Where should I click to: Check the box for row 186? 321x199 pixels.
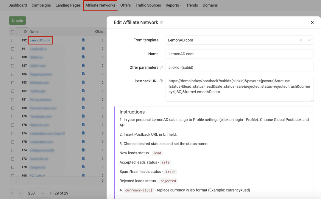[x=13, y=74]
